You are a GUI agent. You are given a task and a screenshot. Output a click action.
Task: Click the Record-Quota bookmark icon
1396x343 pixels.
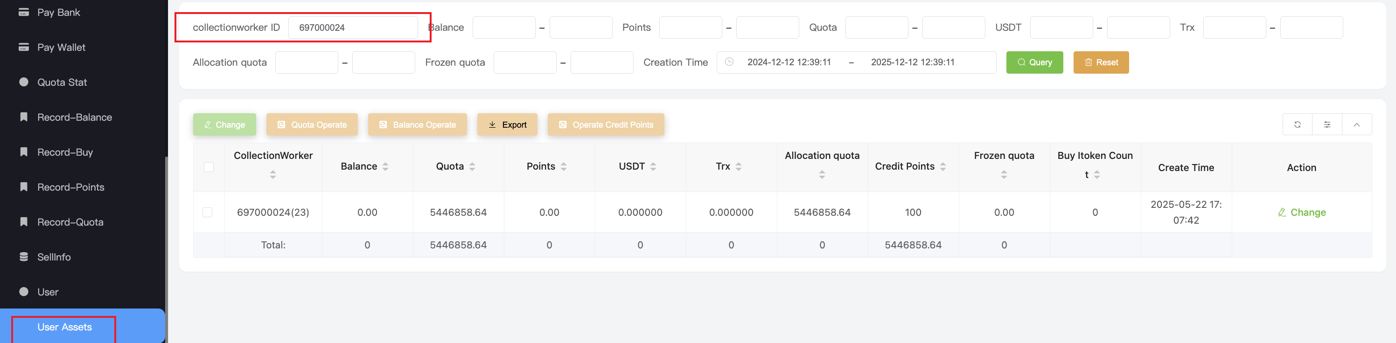point(24,222)
